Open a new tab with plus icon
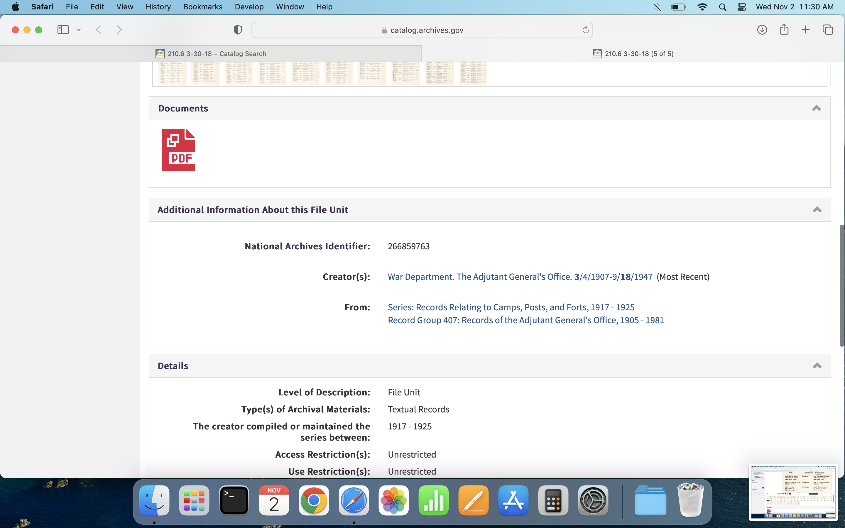 tap(805, 30)
